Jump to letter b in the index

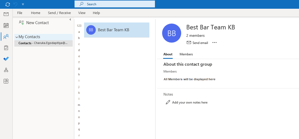[79, 38]
